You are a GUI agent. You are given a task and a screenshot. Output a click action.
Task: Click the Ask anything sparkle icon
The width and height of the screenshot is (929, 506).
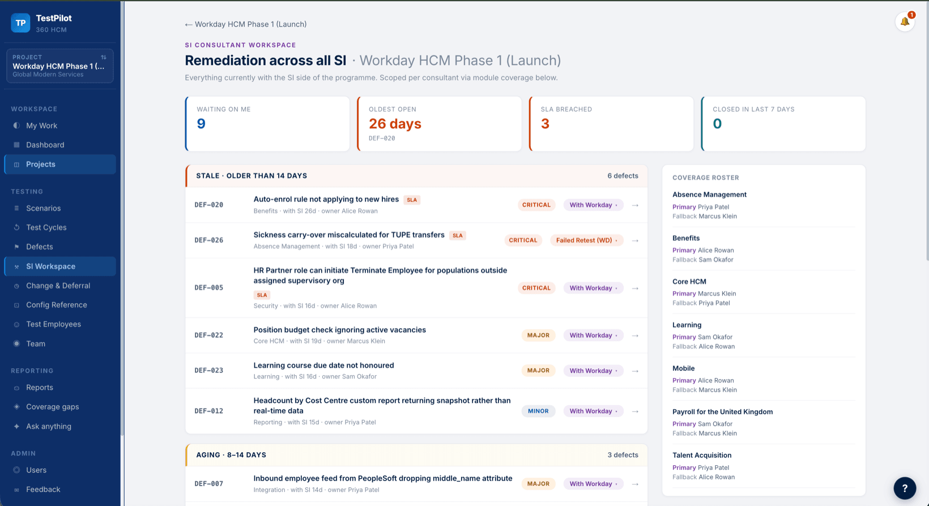pyautogui.click(x=16, y=427)
